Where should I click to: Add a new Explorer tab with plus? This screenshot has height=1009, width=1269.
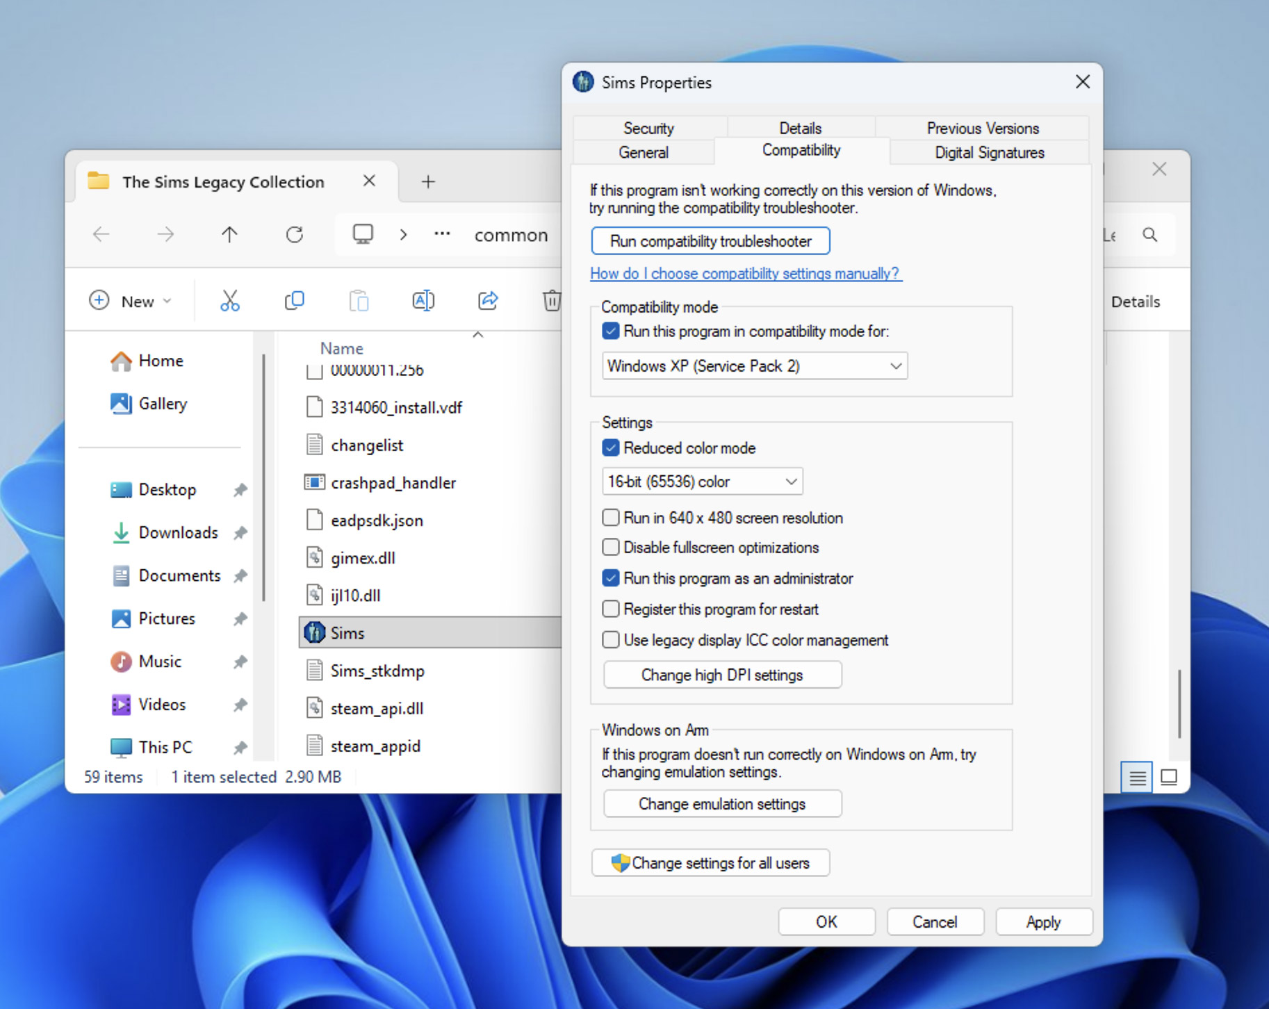pyautogui.click(x=428, y=182)
